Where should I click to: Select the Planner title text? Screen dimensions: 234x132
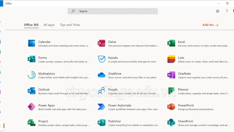tap(183, 89)
